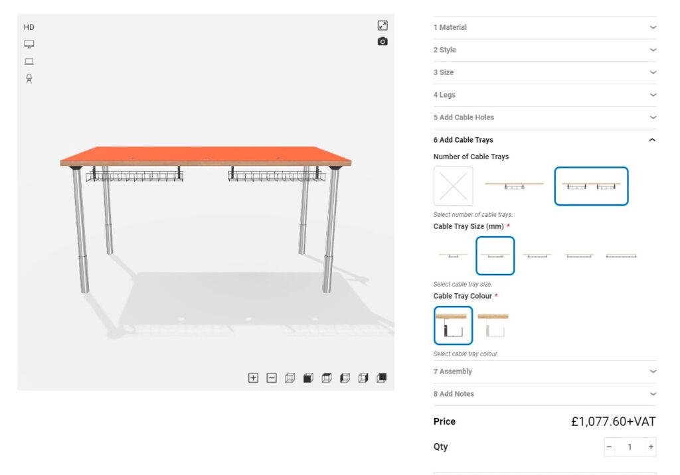This screenshot has width=680, height=475.
Task: Show the laptop accessory icon
Action: pyautogui.click(x=29, y=62)
